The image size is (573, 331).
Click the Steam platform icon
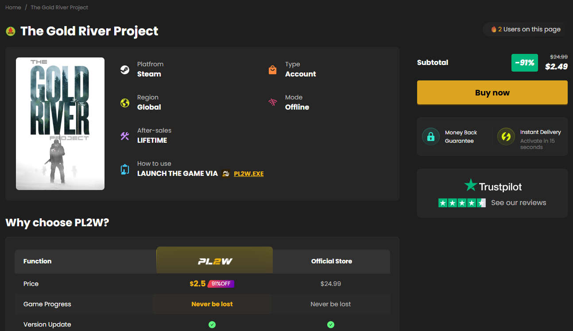click(x=125, y=69)
